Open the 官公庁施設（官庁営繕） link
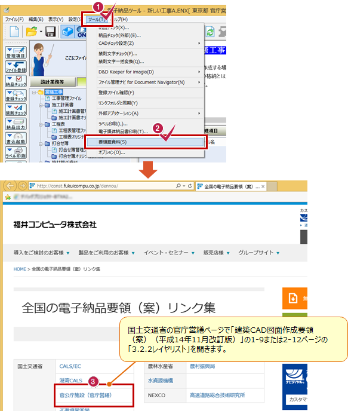 (85, 395)
